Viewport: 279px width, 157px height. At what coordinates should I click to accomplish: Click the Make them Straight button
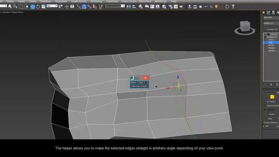pos(139,86)
